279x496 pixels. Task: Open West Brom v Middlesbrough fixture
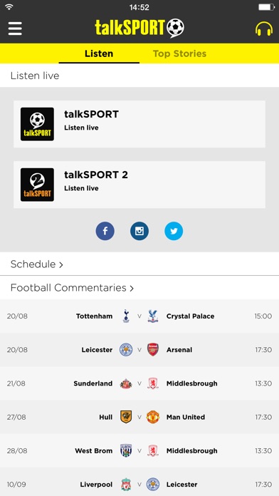tap(139, 451)
